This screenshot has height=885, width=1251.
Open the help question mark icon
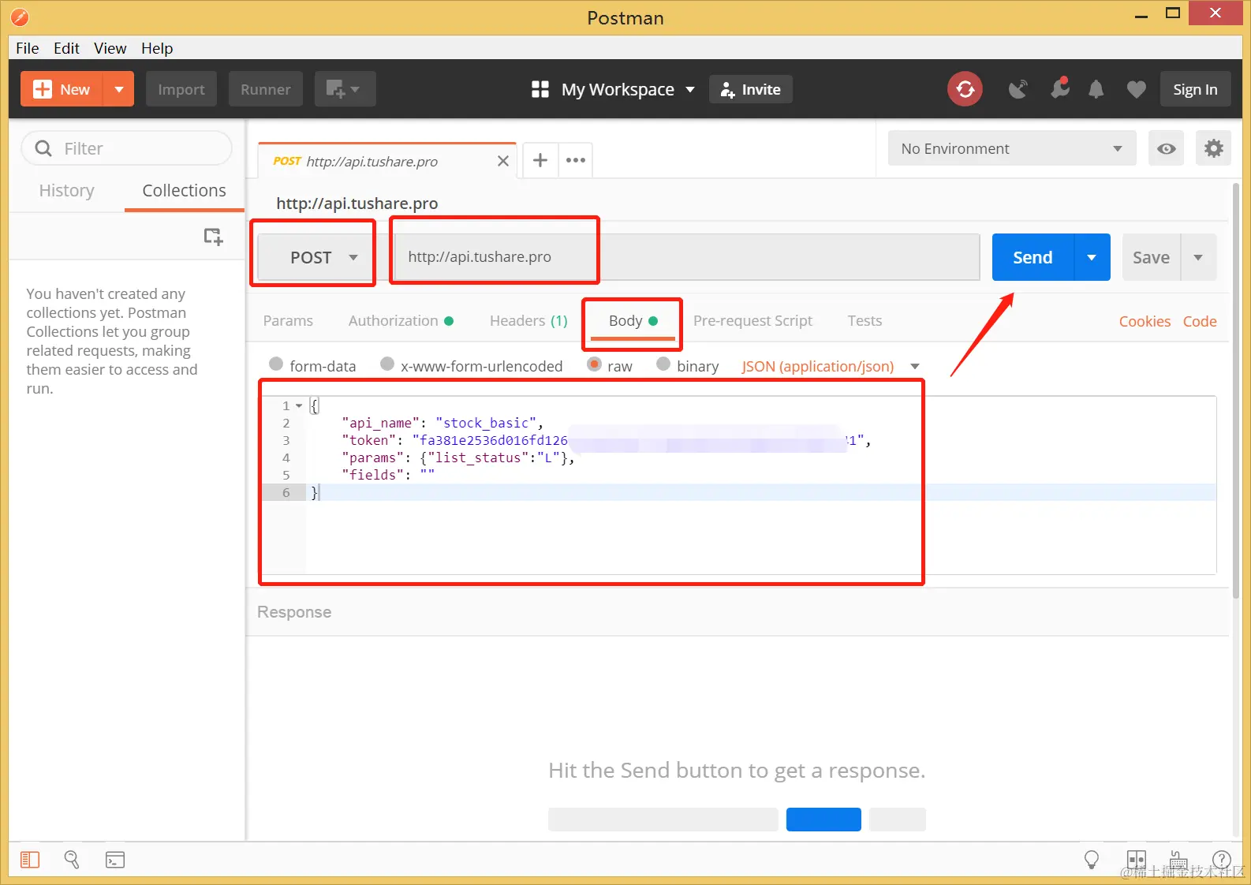[1221, 860]
